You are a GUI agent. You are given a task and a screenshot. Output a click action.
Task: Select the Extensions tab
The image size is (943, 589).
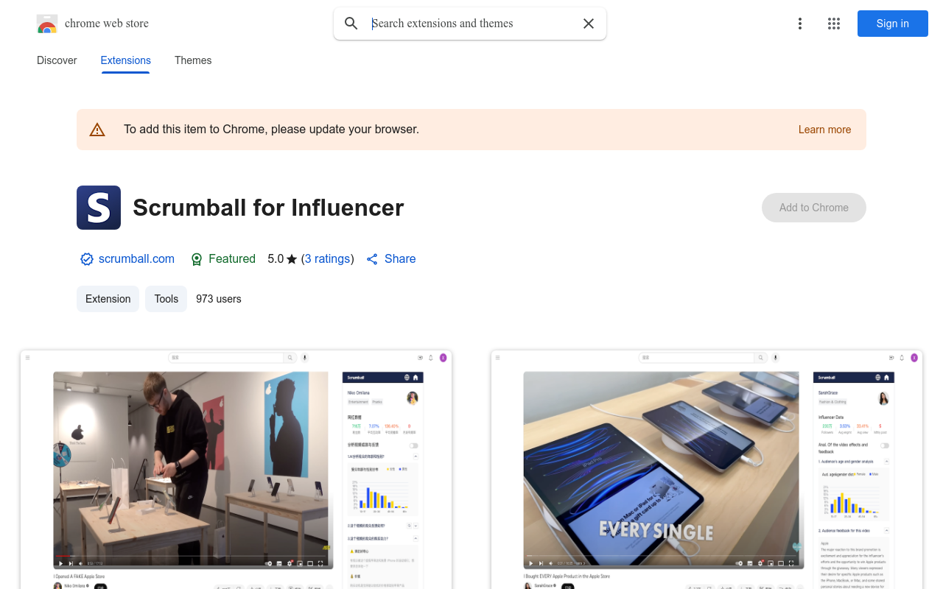click(x=126, y=60)
